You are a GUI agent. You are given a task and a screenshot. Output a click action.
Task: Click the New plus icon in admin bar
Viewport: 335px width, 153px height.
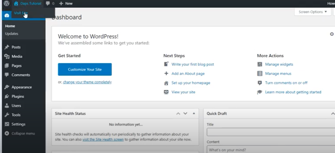tap(61, 3)
